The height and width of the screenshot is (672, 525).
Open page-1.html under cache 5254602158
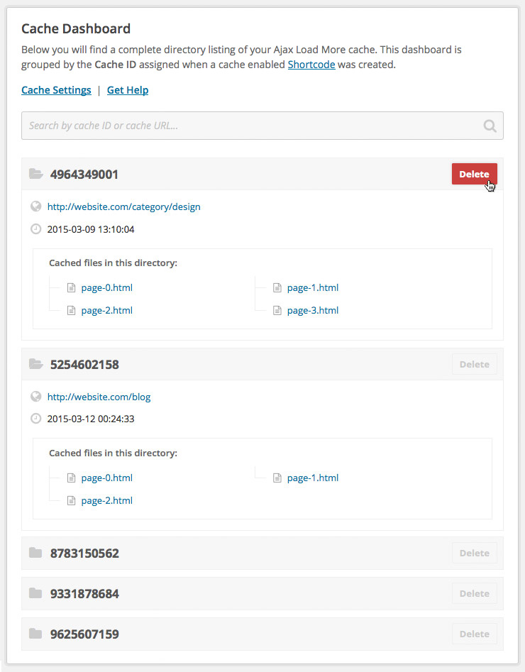(313, 478)
